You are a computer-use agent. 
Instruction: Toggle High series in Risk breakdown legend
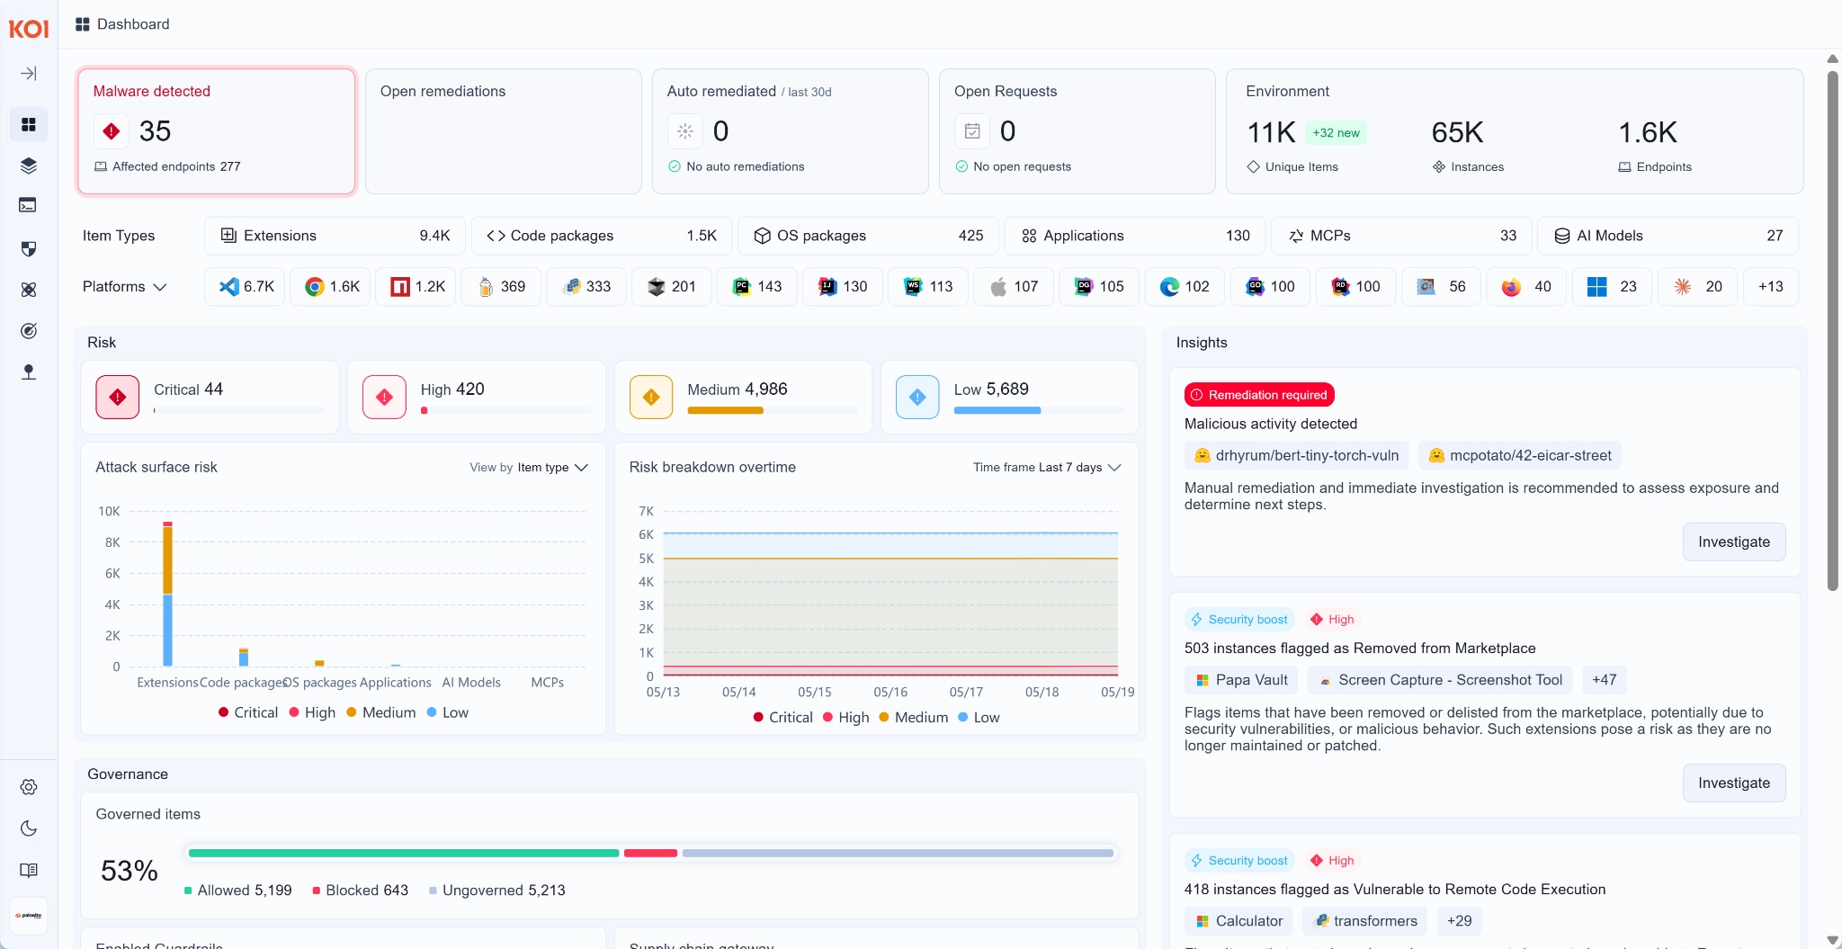[846, 717]
